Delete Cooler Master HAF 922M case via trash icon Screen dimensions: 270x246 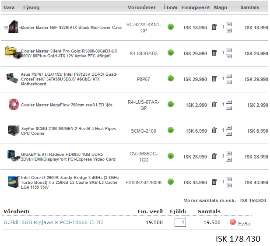tap(214, 27)
